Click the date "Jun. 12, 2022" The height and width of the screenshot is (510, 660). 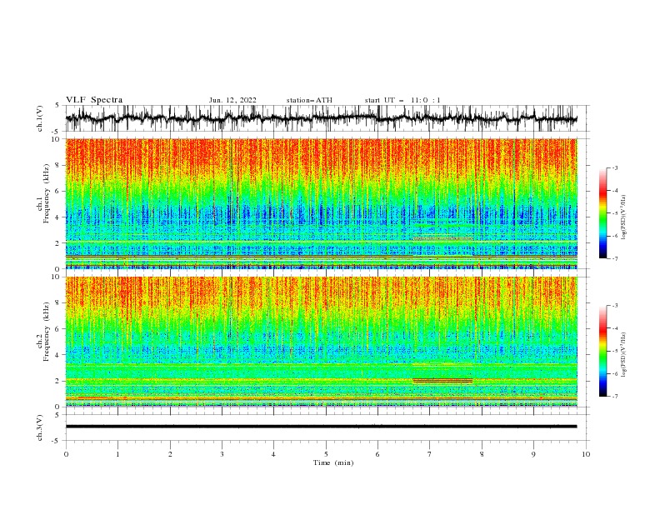click(232, 100)
